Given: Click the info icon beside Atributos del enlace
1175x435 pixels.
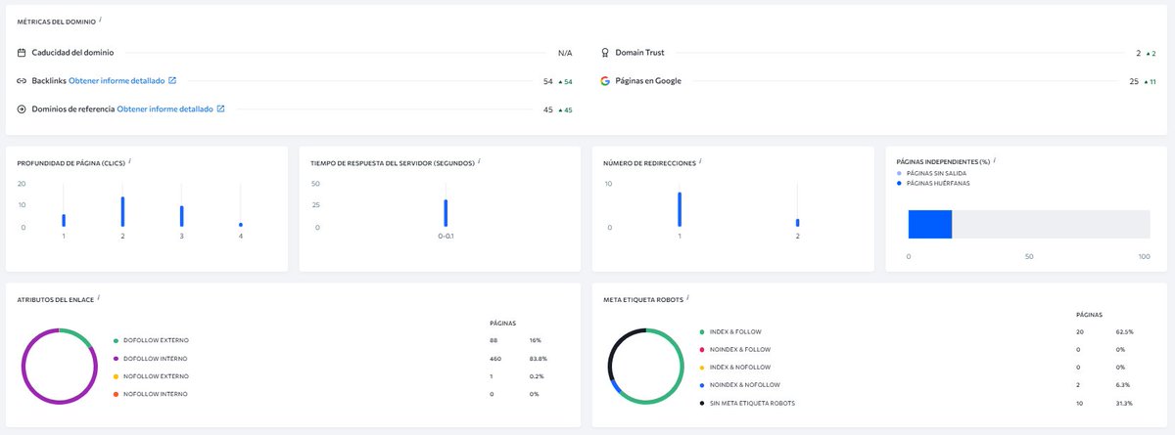Looking at the screenshot, I should tap(98, 297).
